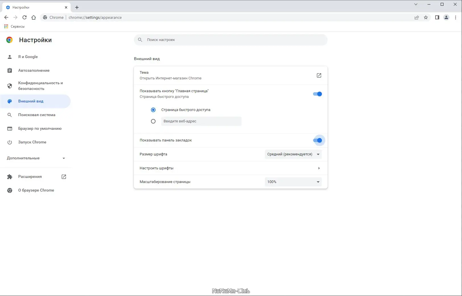The width and height of the screenshot is (462, 296).
Task: Open a new tab with plus button
Action: pos(77,7)
